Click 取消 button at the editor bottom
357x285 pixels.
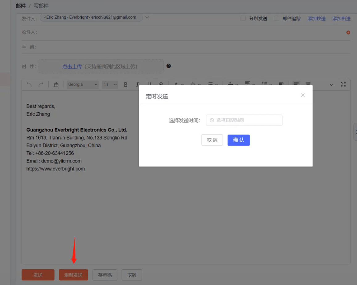[132, 275]
